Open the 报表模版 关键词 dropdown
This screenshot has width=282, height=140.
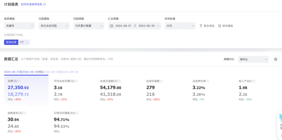pyautogui.click(x=20, y=26)
